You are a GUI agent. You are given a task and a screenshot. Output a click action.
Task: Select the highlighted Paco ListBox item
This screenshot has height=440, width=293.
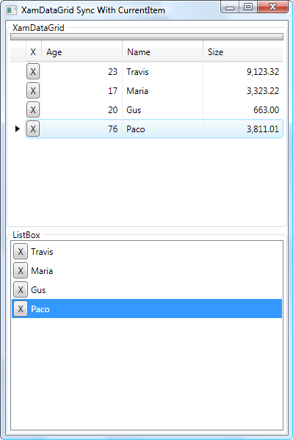coord(147,309)
